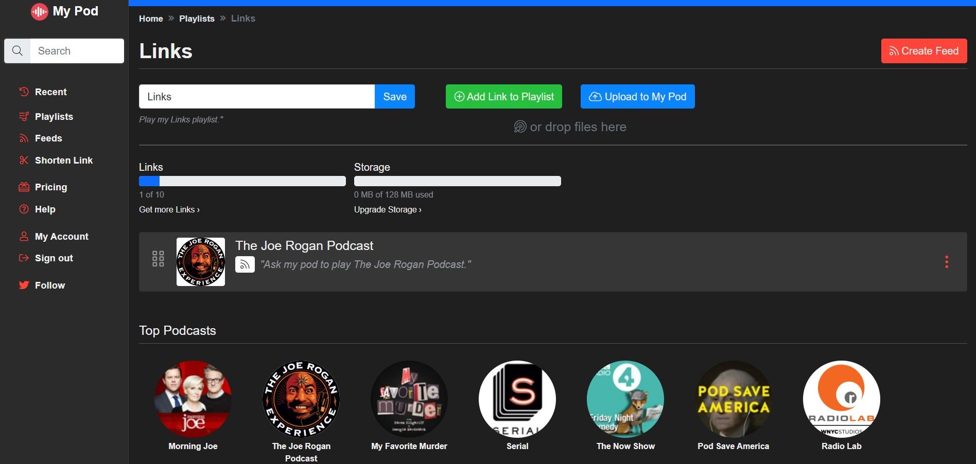The width and height of the screenshot is (976, 464).
Task: Click the My Pod logo icon
Action: pyautogui.click(x=39, y=11)
